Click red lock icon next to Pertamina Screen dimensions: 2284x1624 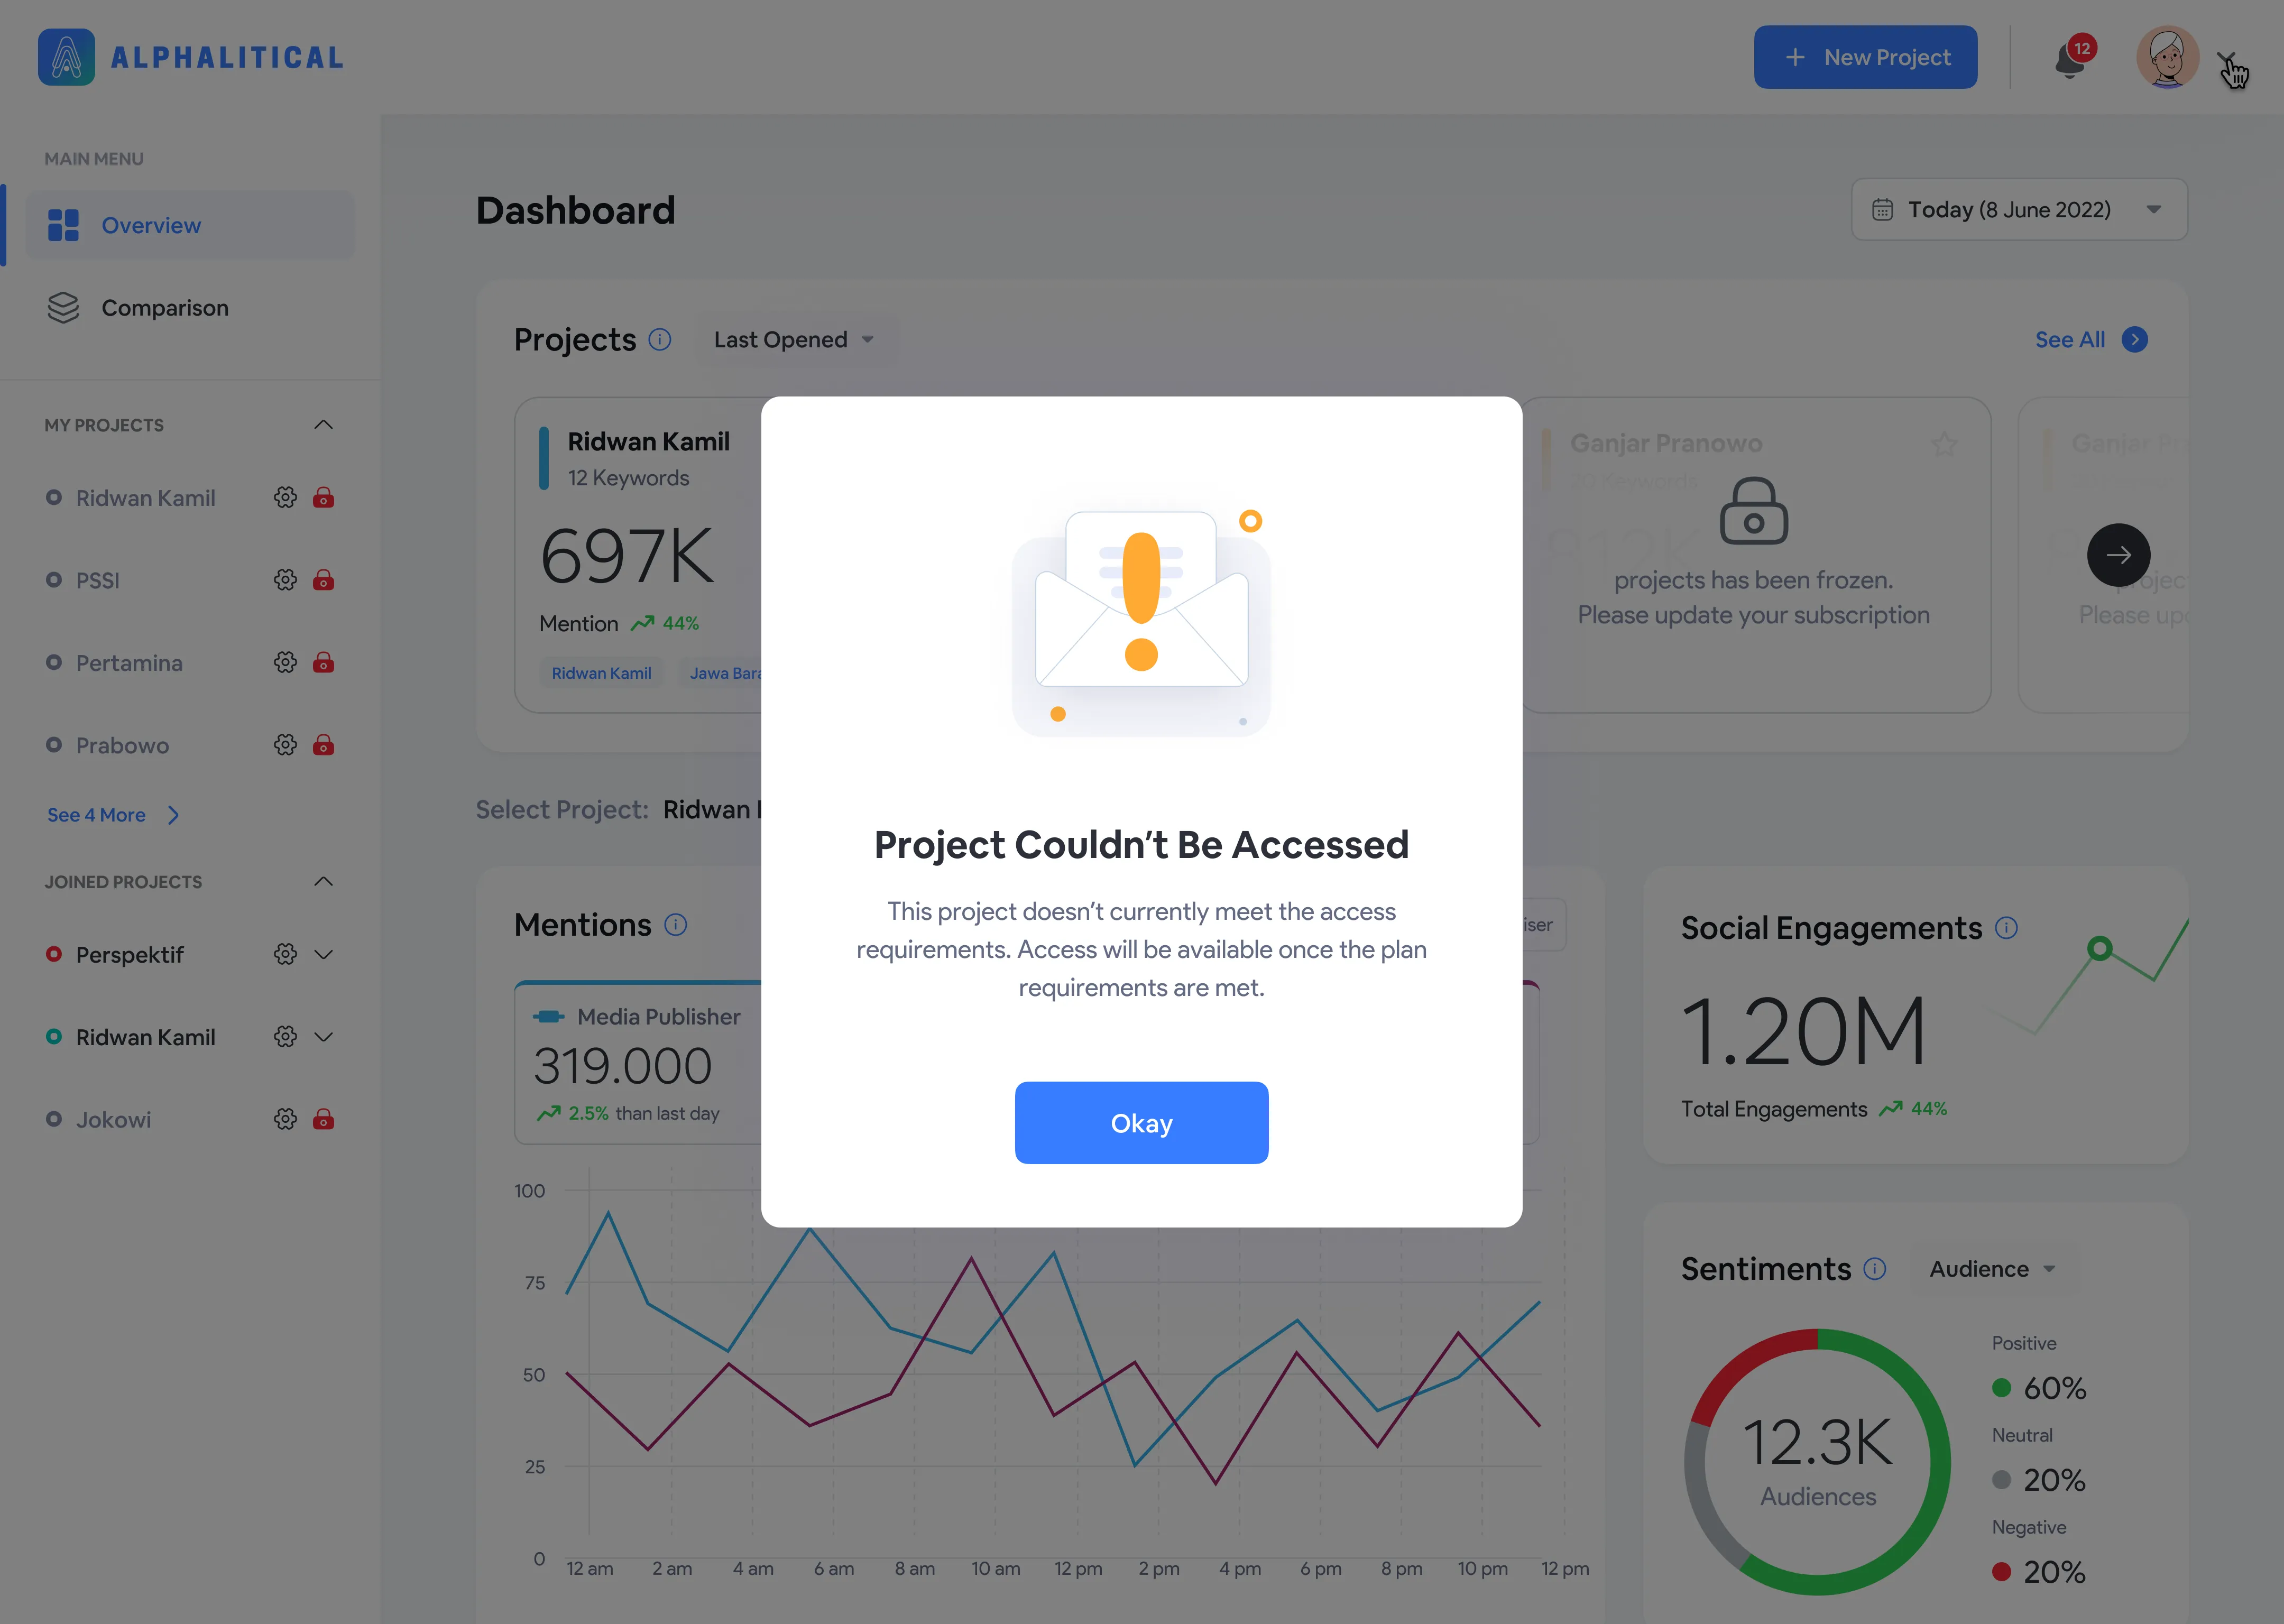[323, 663]
